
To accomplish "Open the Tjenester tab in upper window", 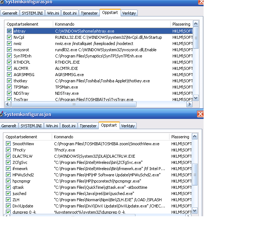I will click(x=89, y=13).
